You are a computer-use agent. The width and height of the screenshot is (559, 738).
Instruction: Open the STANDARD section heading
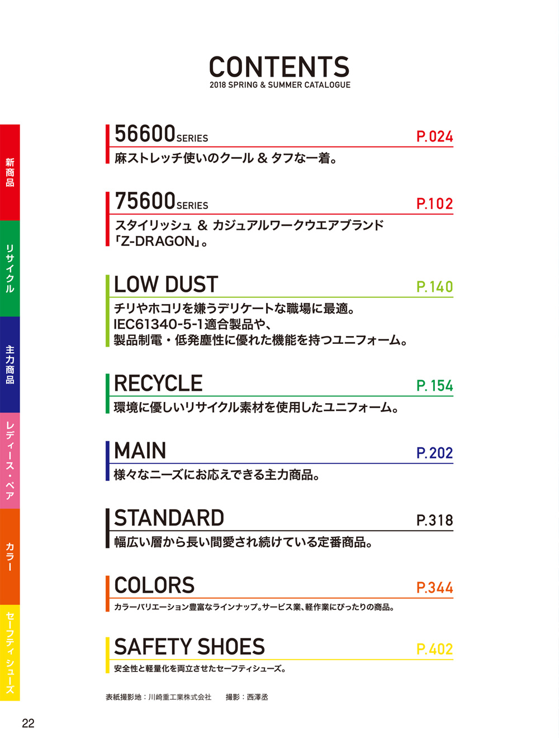[x=169, y=518]
